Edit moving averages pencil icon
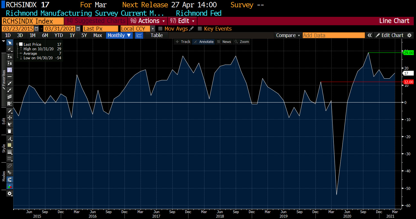The width and height of the screenshot is (416, 219). tap(192, 29)
